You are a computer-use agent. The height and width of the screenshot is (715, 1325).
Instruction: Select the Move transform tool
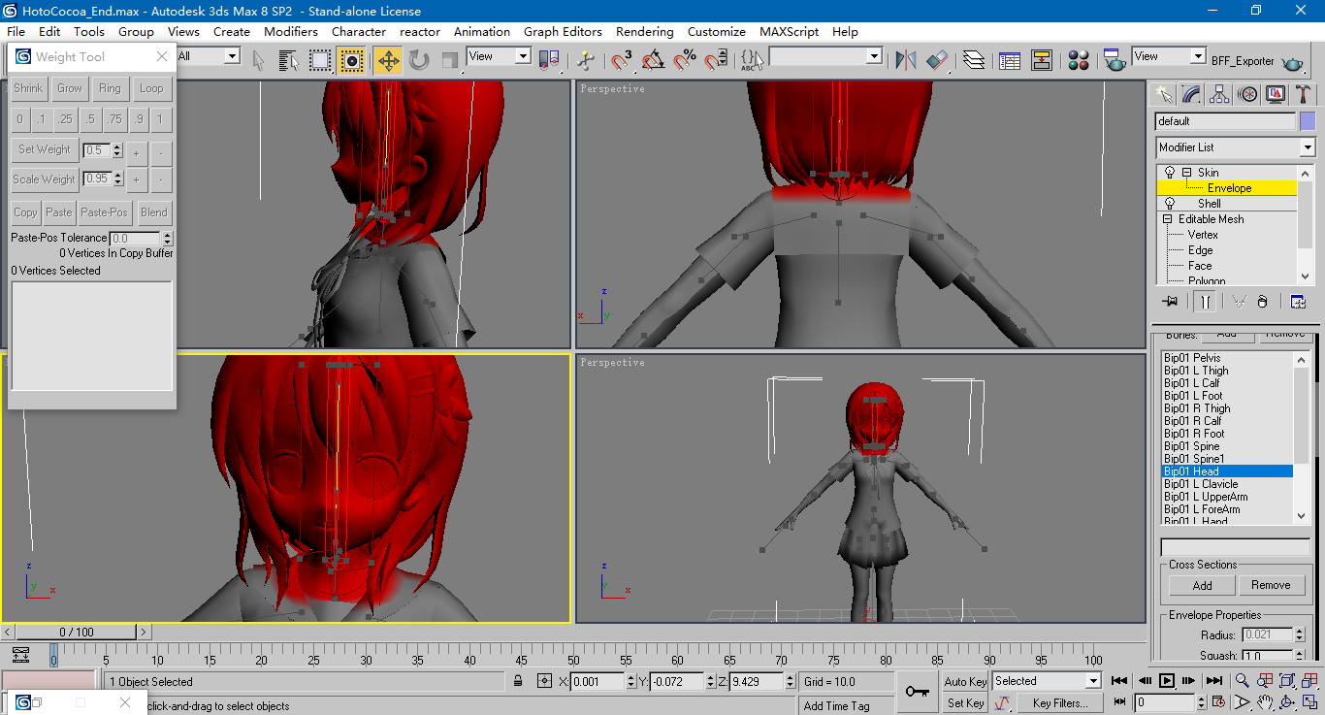pos(388,60)
